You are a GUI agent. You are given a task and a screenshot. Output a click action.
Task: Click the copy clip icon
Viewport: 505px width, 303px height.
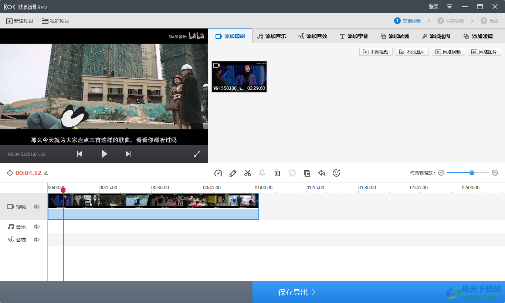[307, 173]
